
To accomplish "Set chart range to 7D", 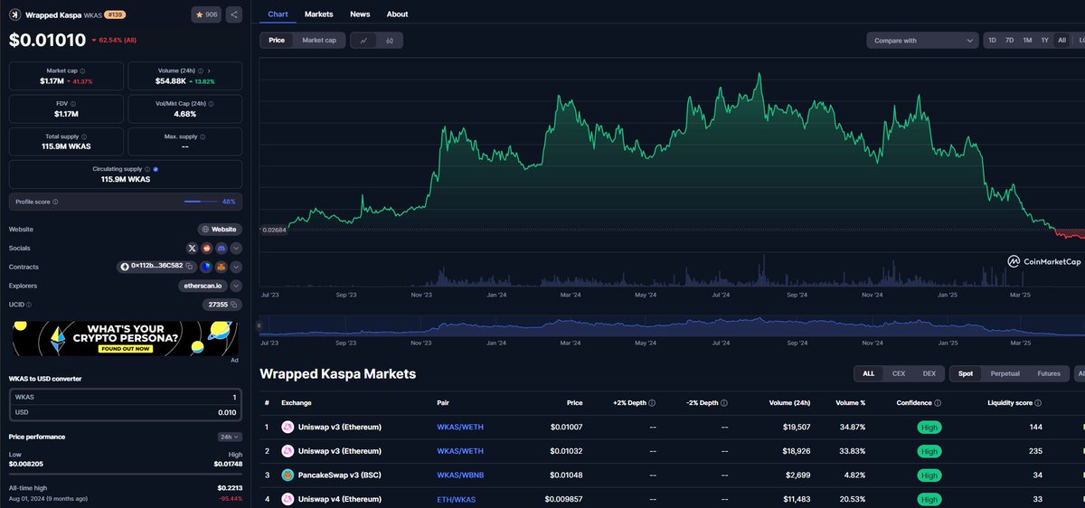I will pos(1009,40).
